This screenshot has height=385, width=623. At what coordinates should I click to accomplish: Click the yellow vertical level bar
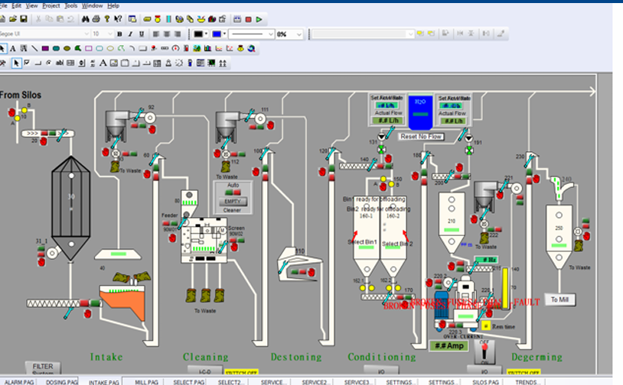(x=505, y=288)
